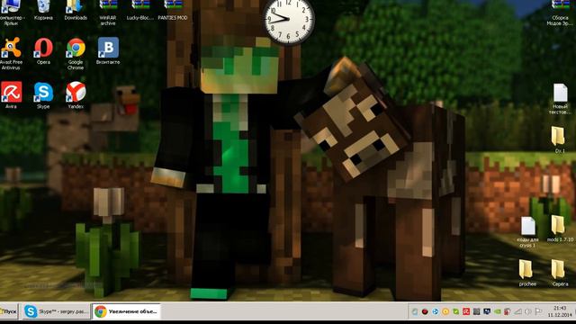Launch Google Chrome from desktop
The image size is (576, 324).
pyautogui.click(x=76, y=54)
